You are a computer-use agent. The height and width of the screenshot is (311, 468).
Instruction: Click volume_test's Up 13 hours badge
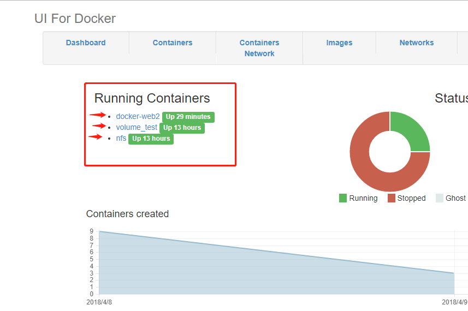182,128
